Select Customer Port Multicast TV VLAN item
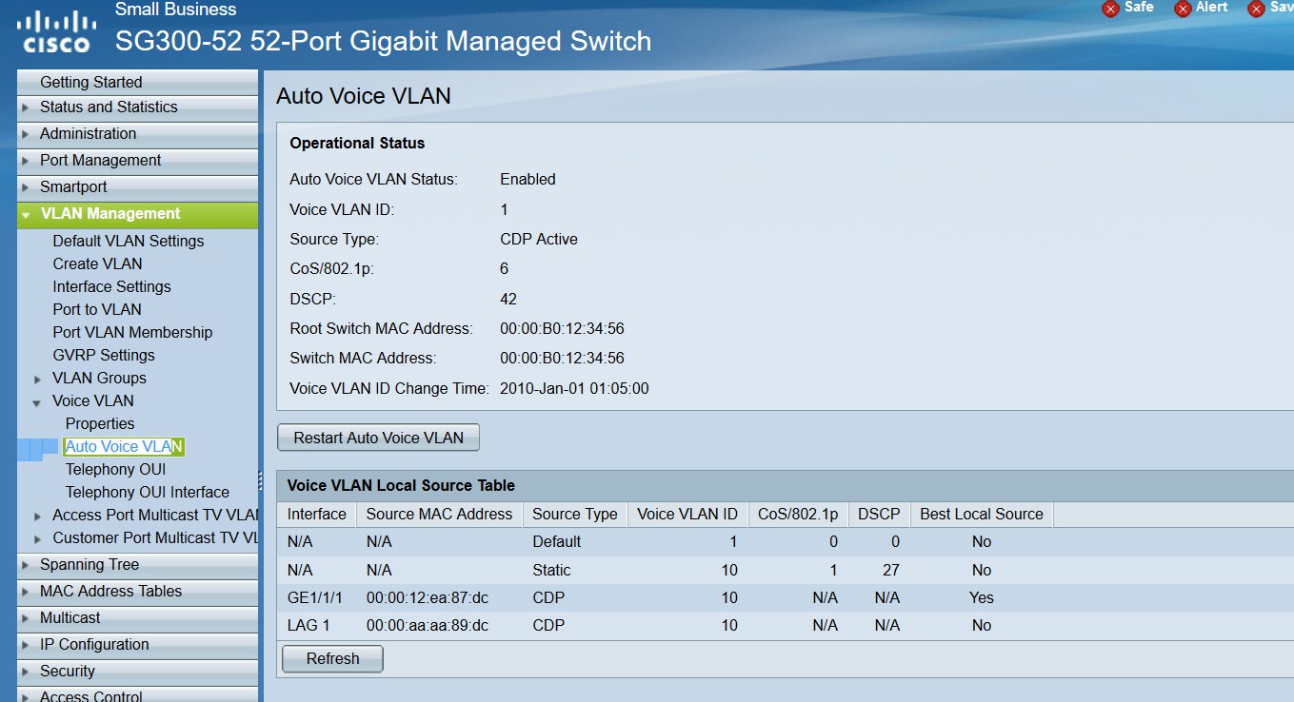Screen dimensions: 1294x702 155,537
